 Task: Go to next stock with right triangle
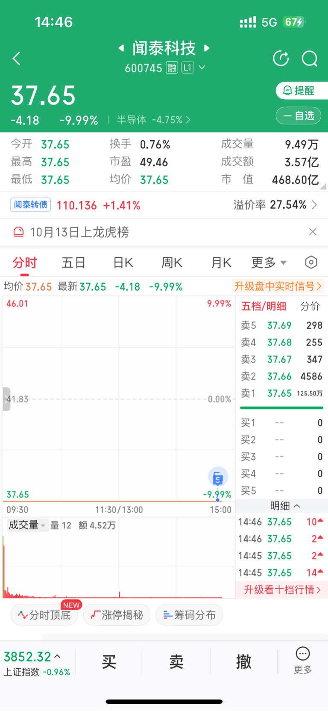coord(207,48)
